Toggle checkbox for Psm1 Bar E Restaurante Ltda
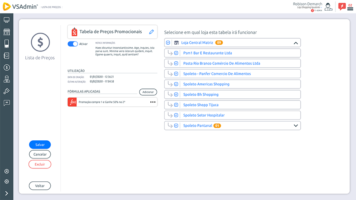The width and height of the screenshot is (356, 200). click(176, 53)
